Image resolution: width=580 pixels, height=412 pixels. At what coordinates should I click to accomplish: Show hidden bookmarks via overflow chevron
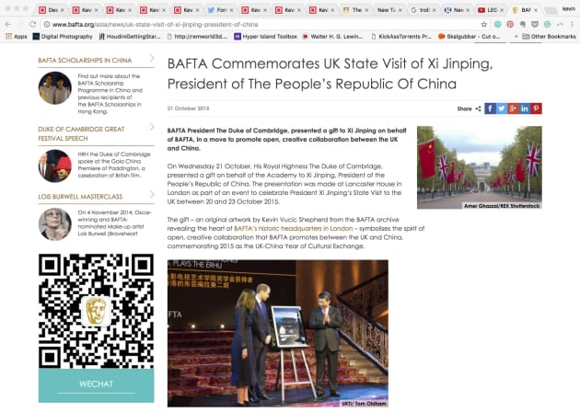click(516, 37)
